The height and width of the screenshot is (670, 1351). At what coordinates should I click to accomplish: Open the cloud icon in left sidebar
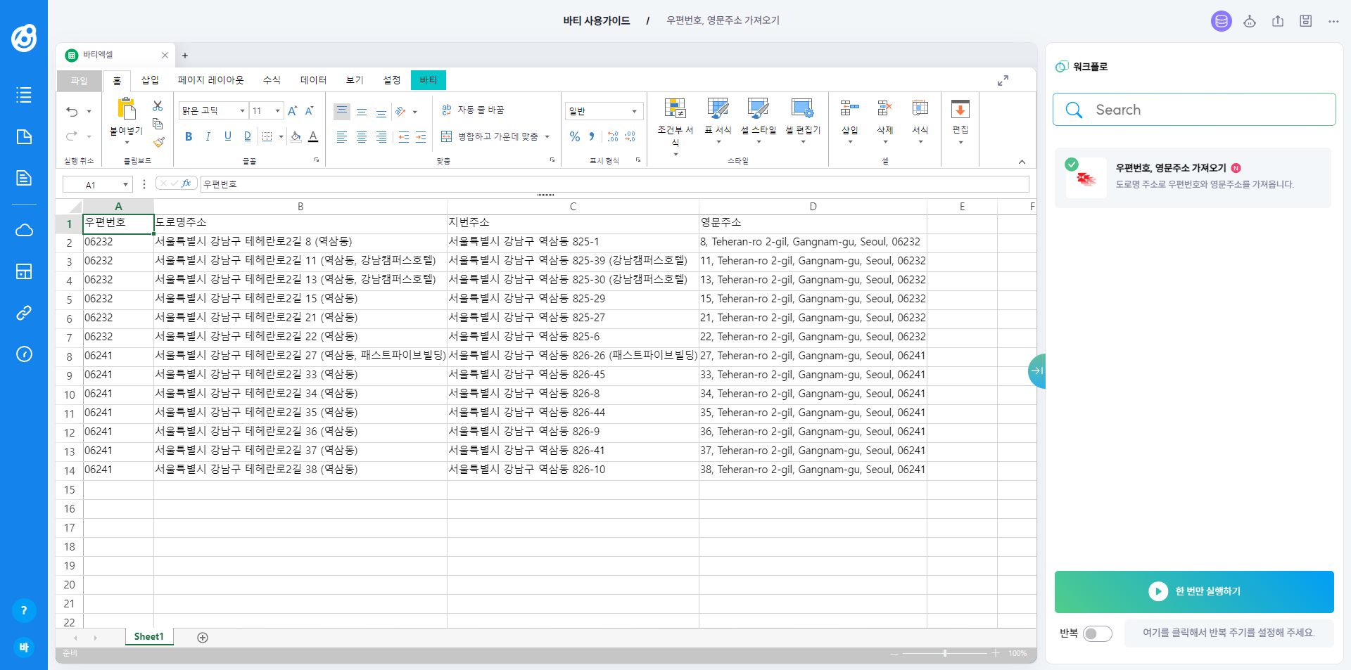24,230
